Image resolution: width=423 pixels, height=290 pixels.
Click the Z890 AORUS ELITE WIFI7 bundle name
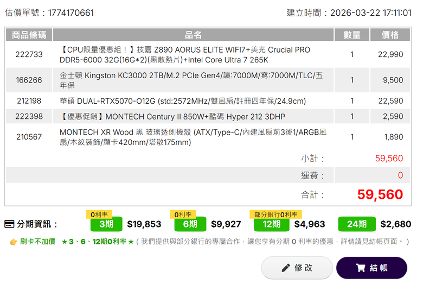click(185, 55)
